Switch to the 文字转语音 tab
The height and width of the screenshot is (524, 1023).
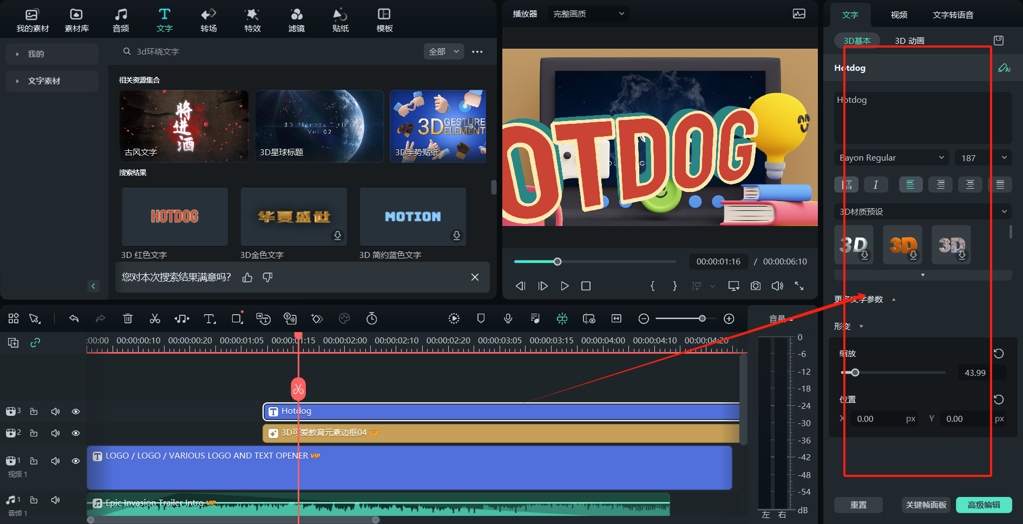pyautogui.click(x=953, y=15)
